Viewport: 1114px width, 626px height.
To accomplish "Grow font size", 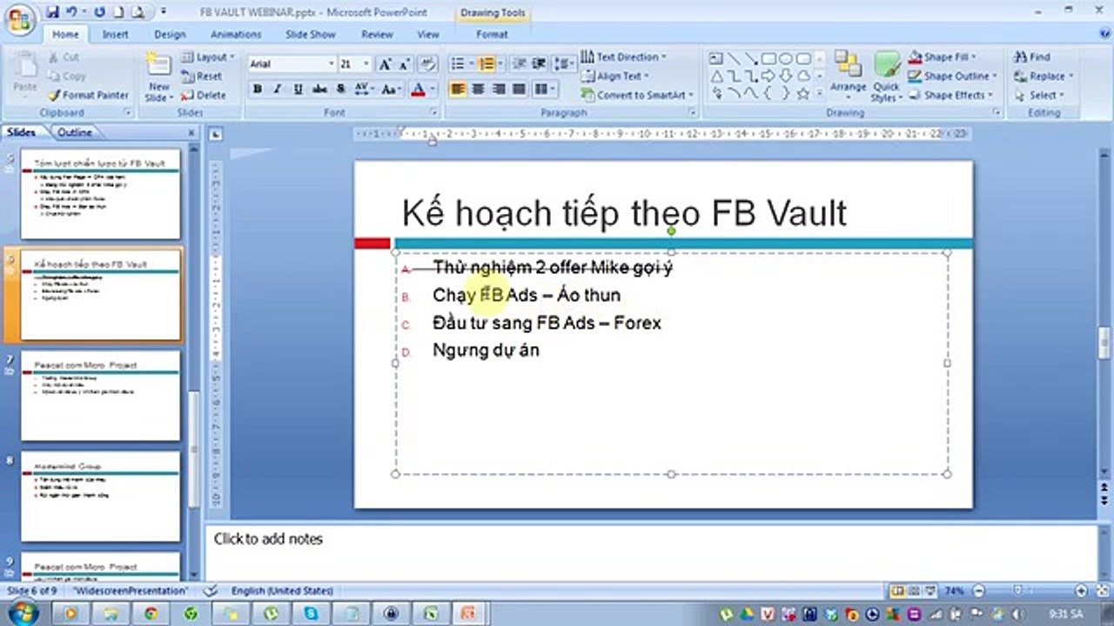I will point(386,64).
